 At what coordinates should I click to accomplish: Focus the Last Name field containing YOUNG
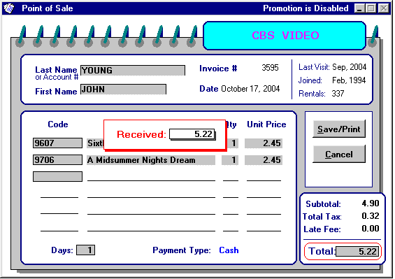(133, 71)
